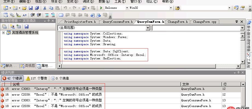Open the 生成(B) menu

point(72,1)
